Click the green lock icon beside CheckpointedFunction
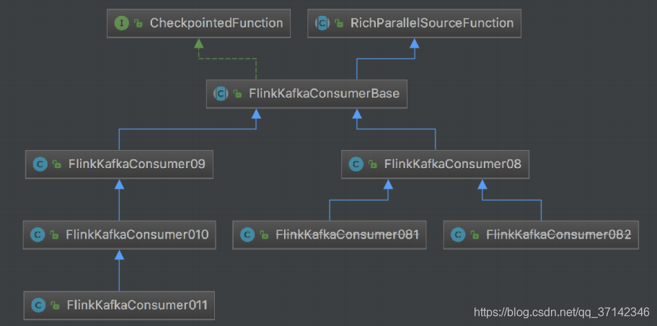The width and height of the screenshot is (657, 326). pyautogui.click(x=138, y=24)
